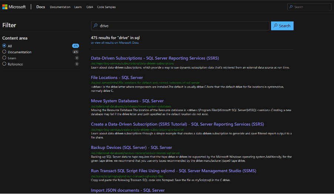Viewport: 334px width, 194px height.
Task: Click the backup-devices-sql-server green URL path
Action: (136, 153)
